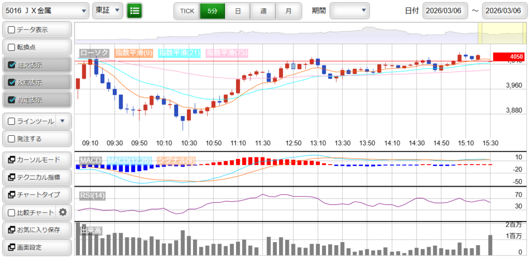This screenshot has width=530, height=257.
Task: Open 画面設定 screen settings
Action: 36,247
